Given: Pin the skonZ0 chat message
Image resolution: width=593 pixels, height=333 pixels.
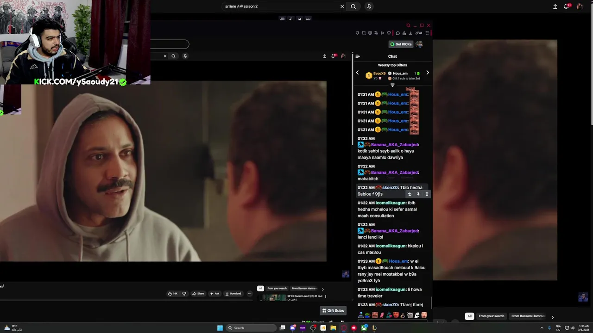Looking at the screenshot, I should 418,194.
